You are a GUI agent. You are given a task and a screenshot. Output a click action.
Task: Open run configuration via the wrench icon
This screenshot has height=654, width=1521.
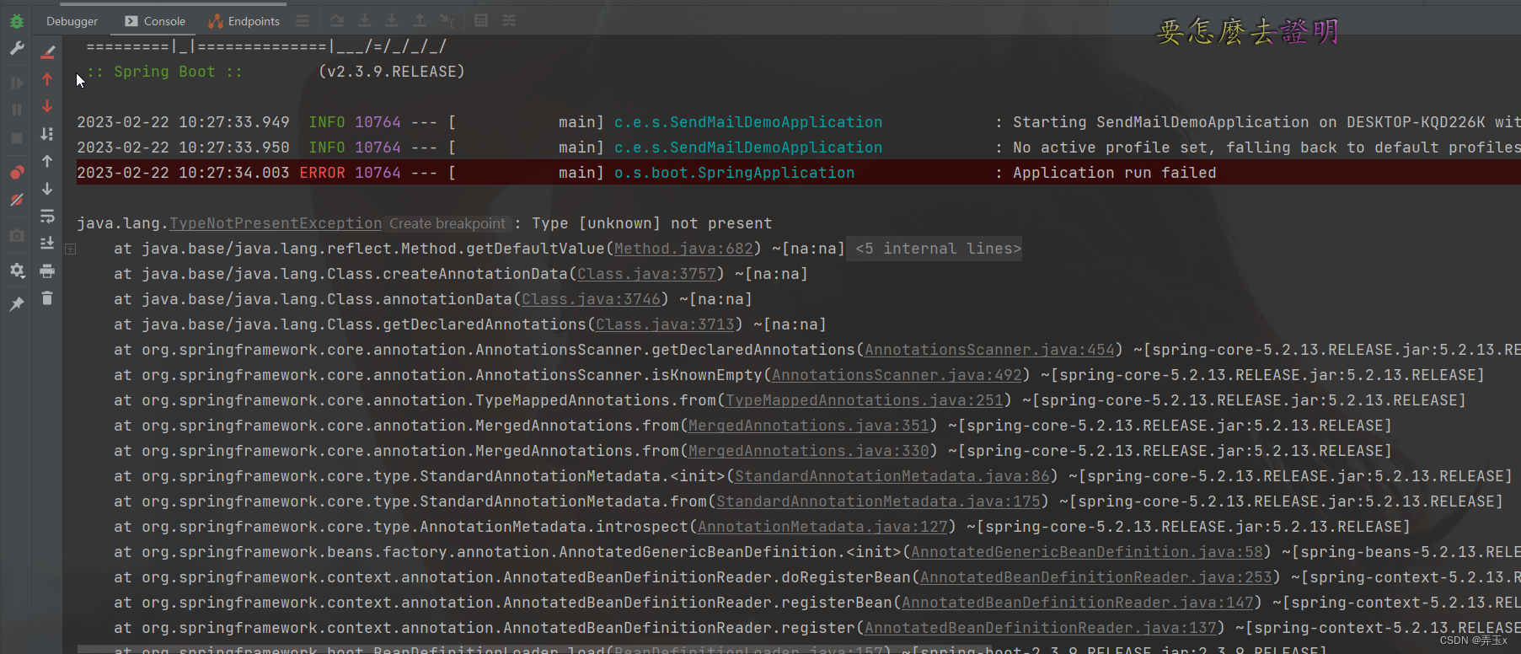pos(16,49)
